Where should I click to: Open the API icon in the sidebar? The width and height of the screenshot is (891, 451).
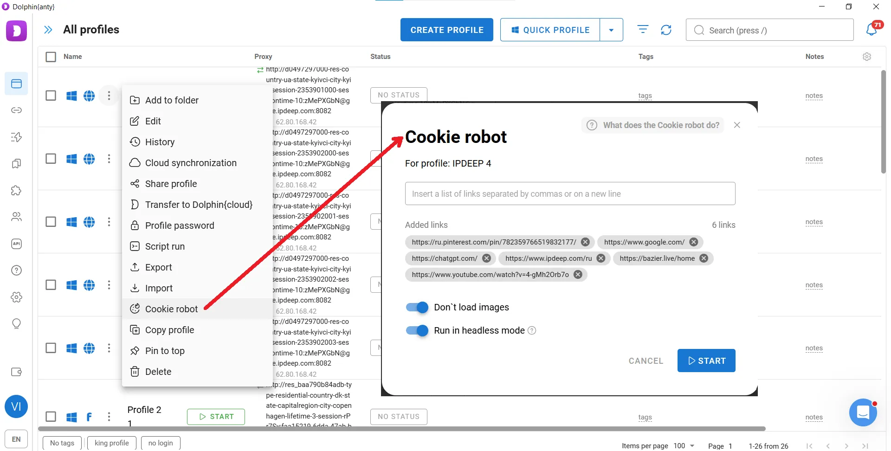click(x=16, y=244)
